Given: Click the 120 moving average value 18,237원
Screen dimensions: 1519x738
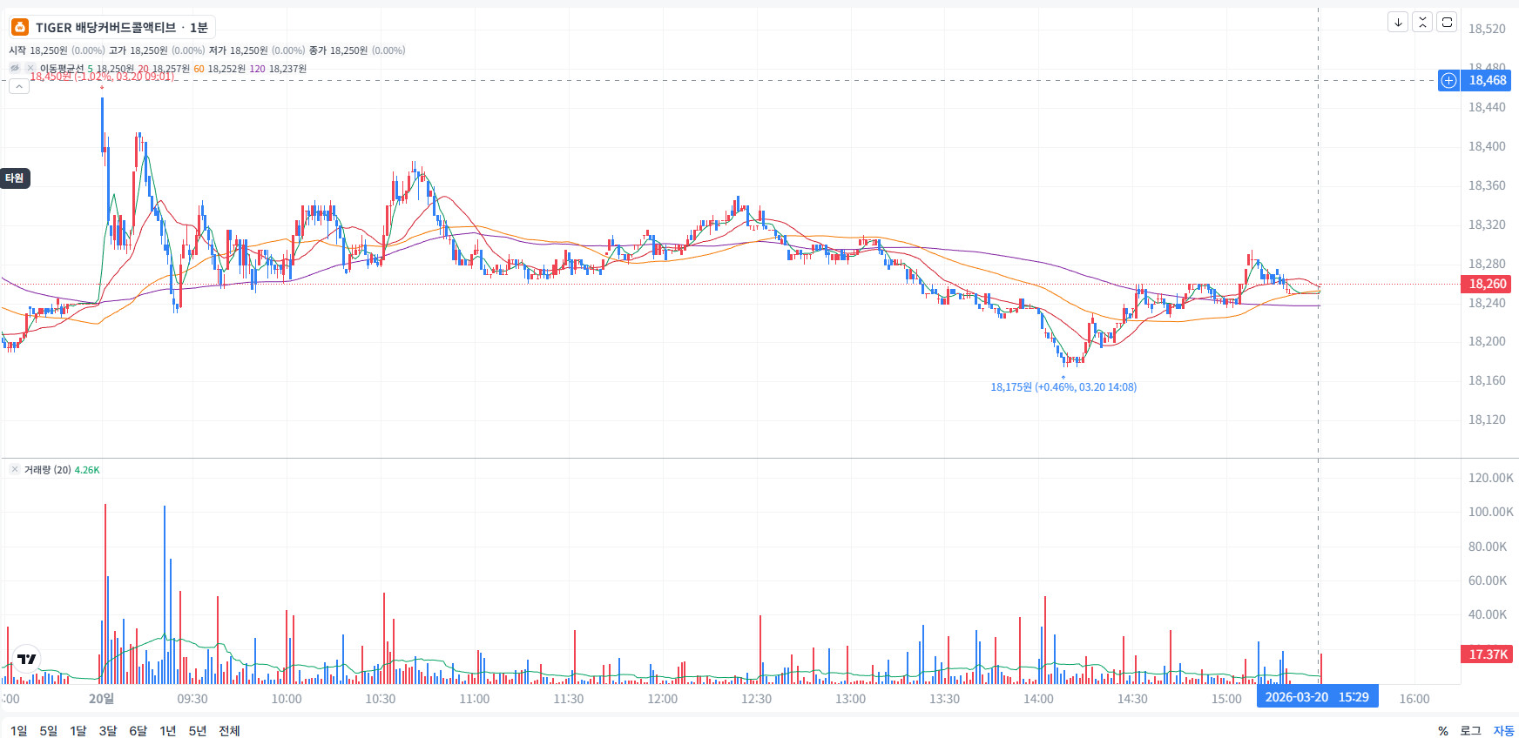Looking at the screenshot, I should click(287, 69).
